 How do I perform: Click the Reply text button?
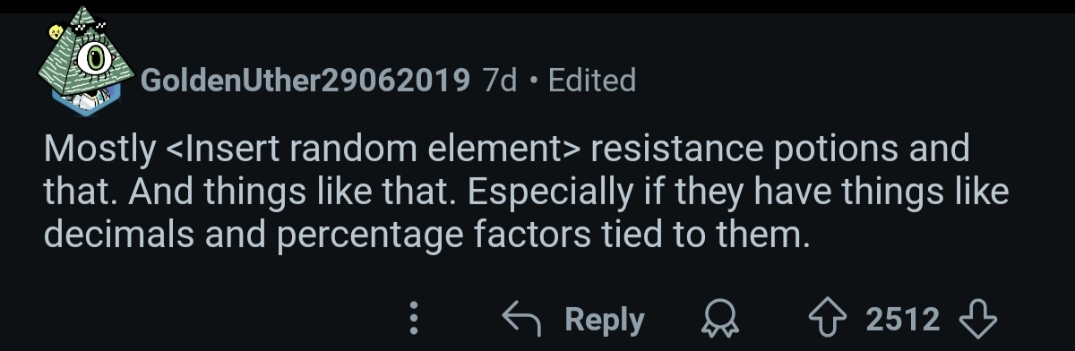point(605,320)
